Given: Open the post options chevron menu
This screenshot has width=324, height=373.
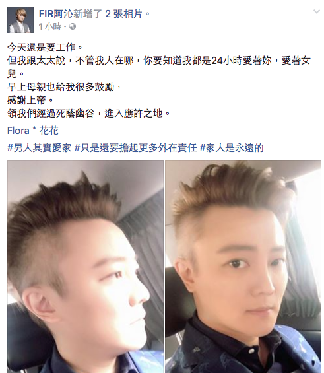Looking at the screenshot, I should (x=316, y=11).
